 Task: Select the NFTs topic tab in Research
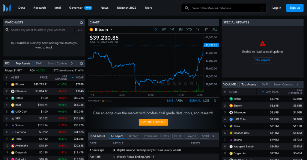point(177,136)
